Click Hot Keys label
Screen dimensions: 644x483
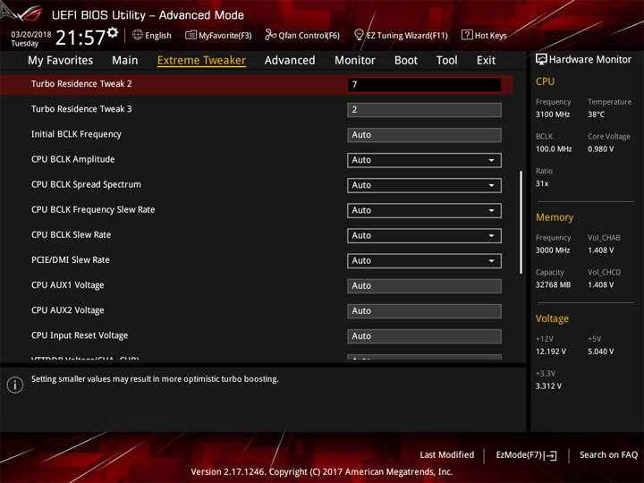tap(490, 35)
